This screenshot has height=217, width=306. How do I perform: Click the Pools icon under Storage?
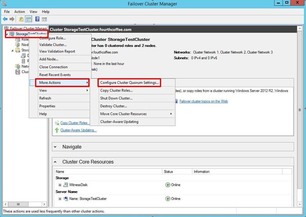pos(23,61)
